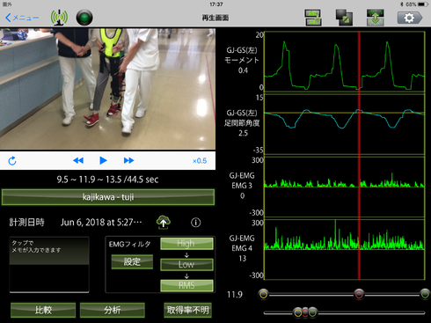Rewind the video with double-left arrows

pyautogui.click(x=78, y=160)
